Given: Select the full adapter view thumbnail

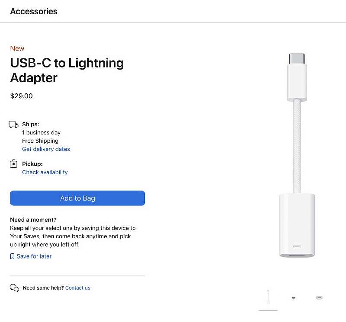Looking at the screenshot, I should (x=268, y=297).
